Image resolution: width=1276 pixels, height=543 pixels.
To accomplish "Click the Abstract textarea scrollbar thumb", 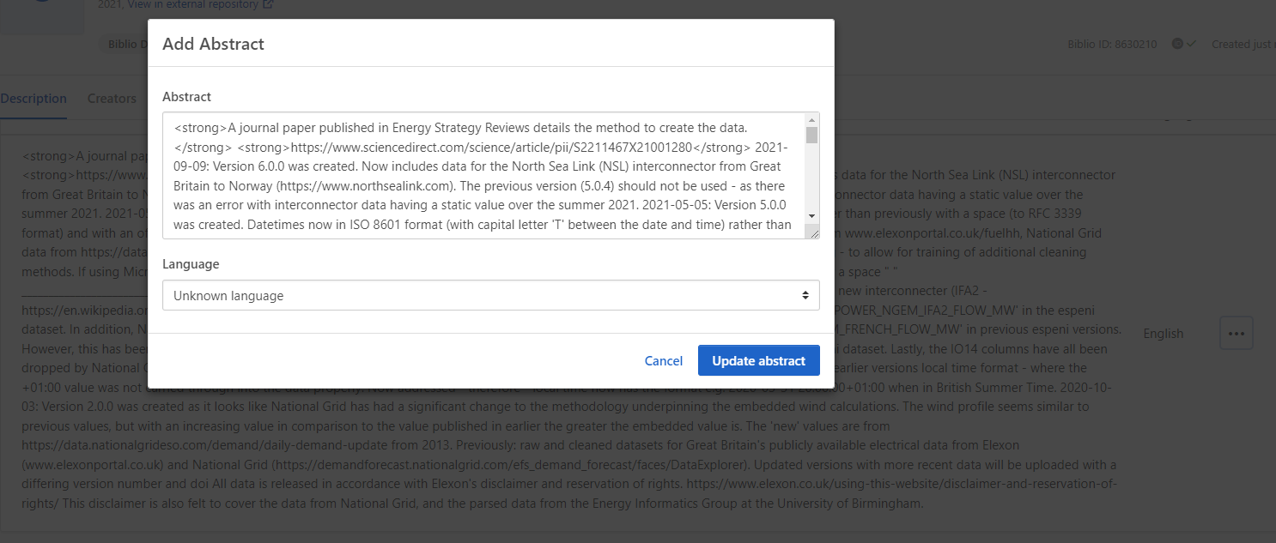I will tap(811, 135).
